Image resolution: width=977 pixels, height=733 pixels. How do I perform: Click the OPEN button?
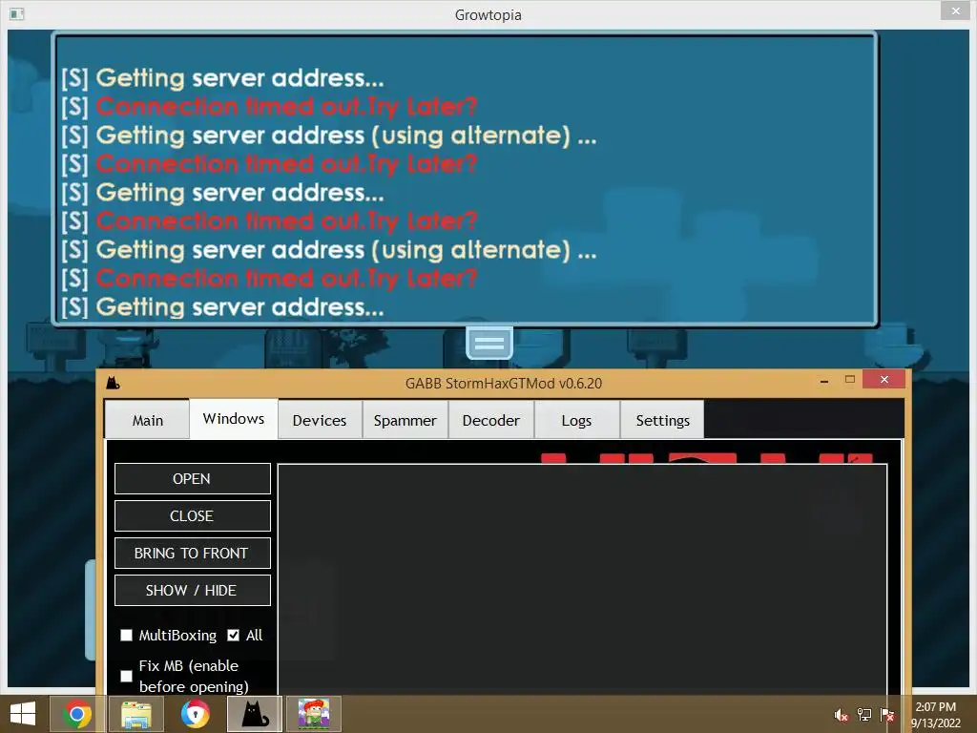(192, 479)
